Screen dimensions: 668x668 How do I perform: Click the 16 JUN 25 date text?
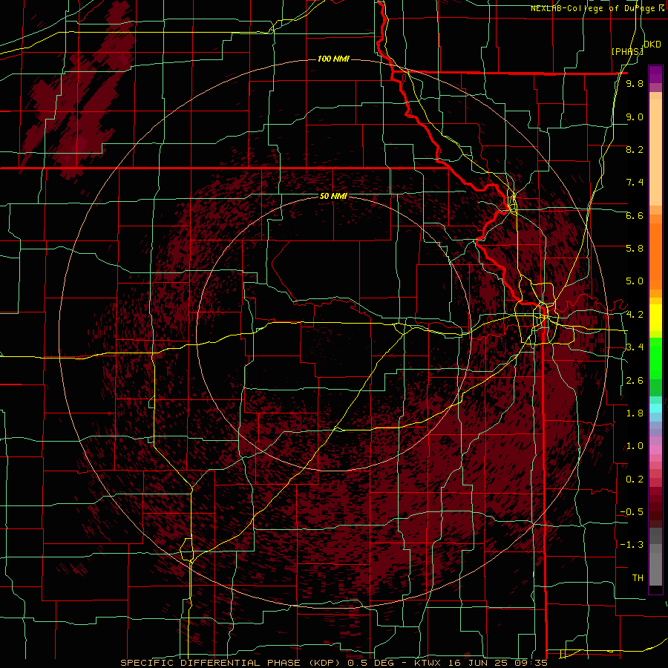point(477,663)
